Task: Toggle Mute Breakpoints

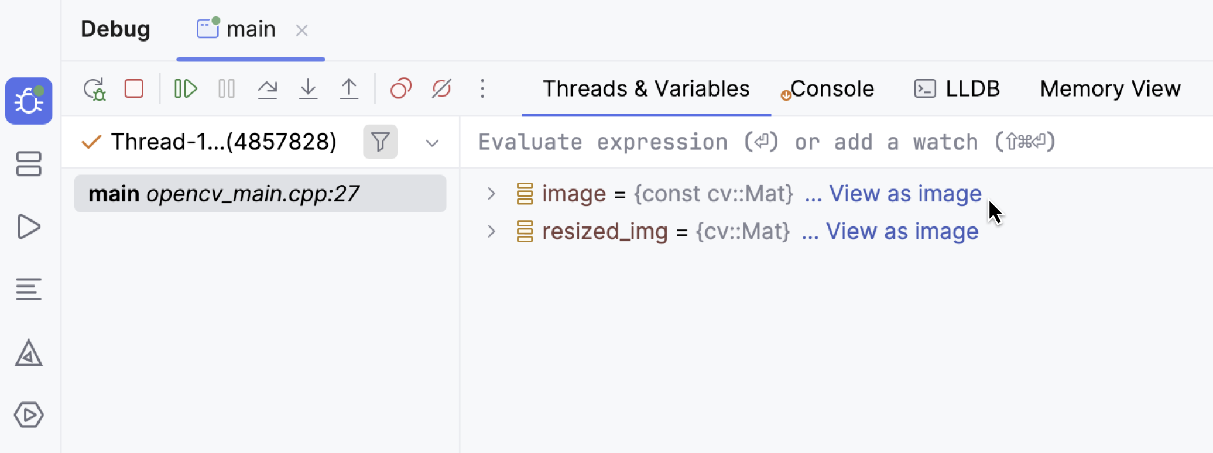Action: (x=441, y=89)
